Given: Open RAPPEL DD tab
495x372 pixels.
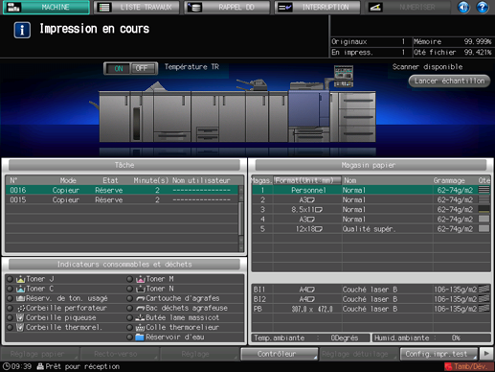Looking at the screenshot, I should click(x=227, y=7).
